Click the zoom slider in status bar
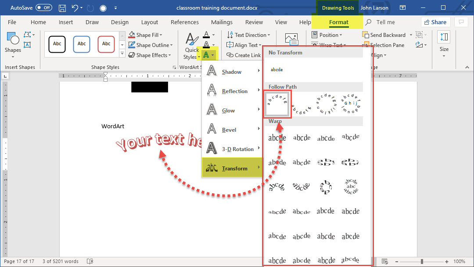Image resolution: width=474 pixels, height=267 pixels. pos(422,262)
